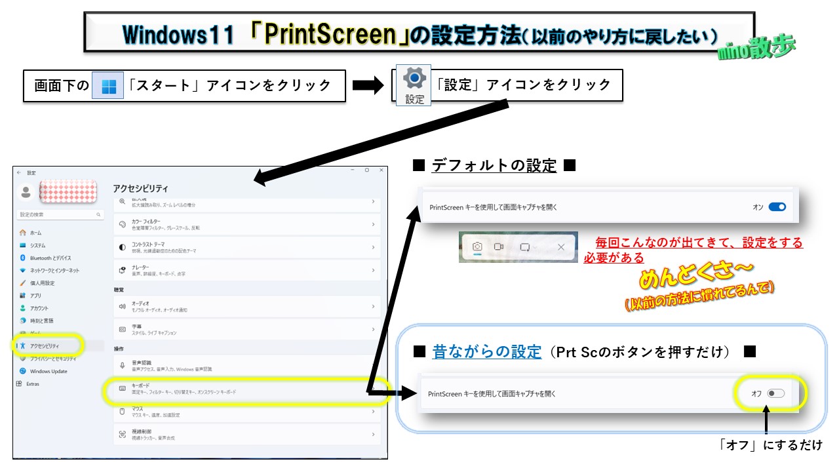The height and width of the screenshot is (472, 839).
Task: Switch to video recording mode in the capture bar
Action: tap(498, 246)
